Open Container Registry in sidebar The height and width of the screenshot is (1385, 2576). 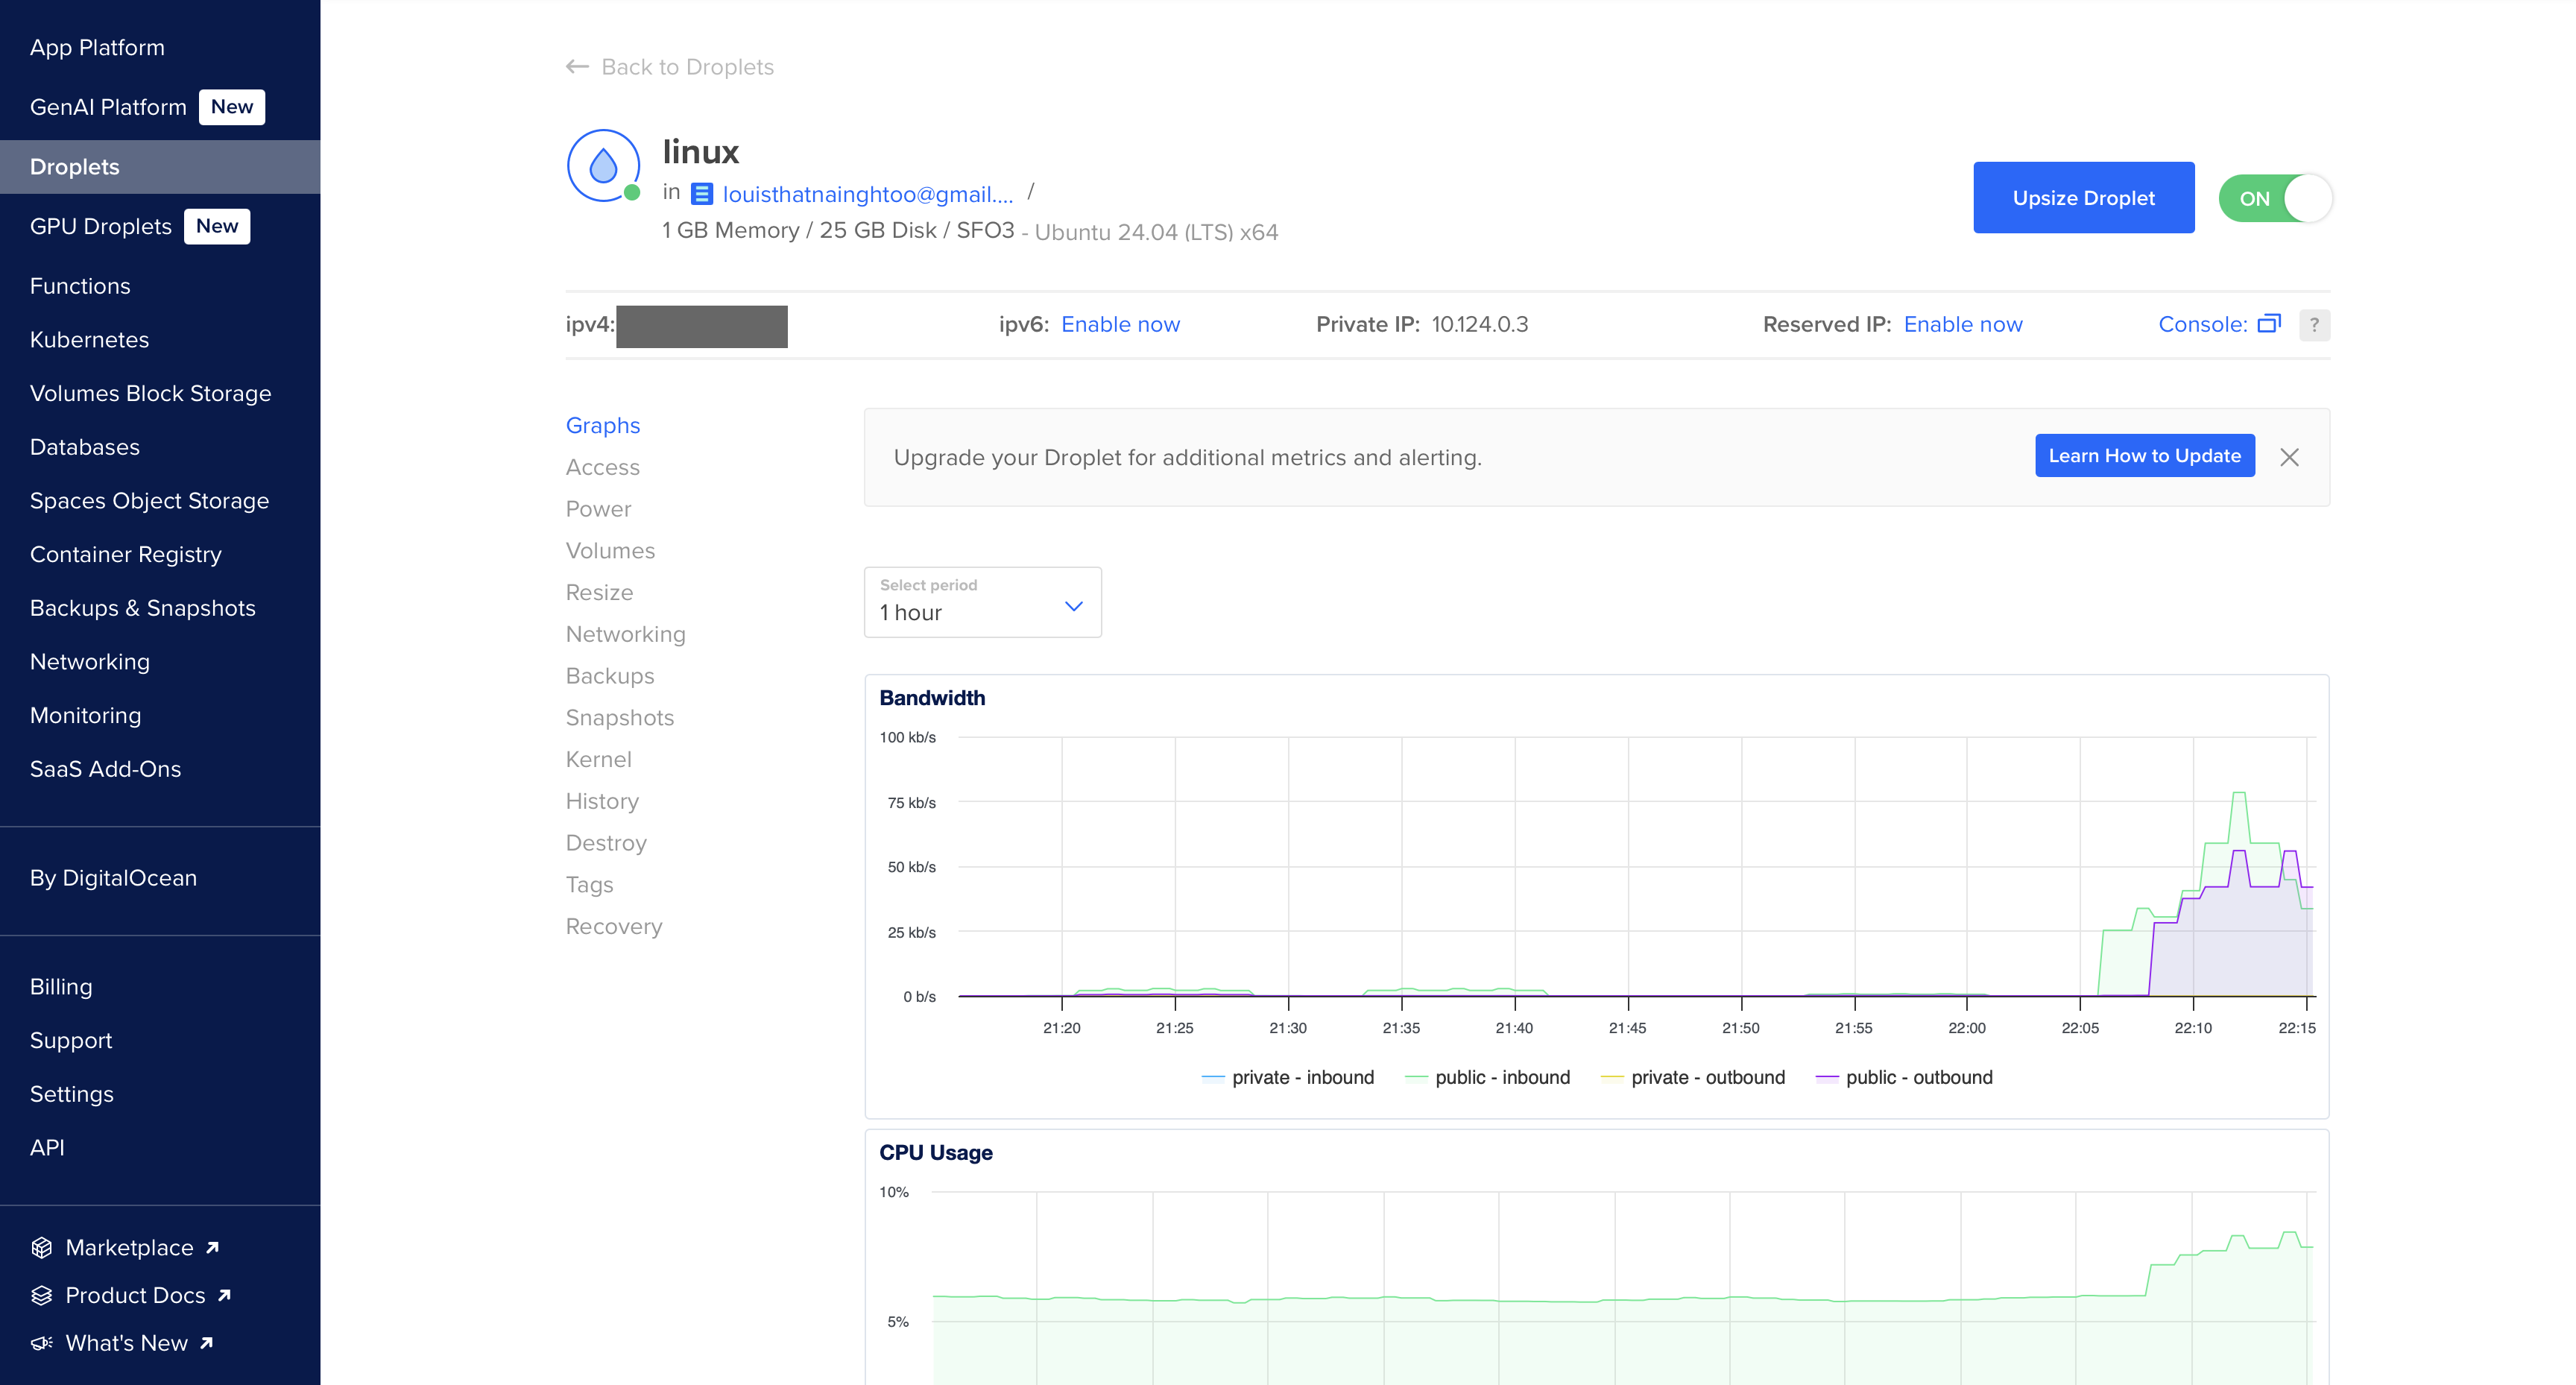(125, 555)
